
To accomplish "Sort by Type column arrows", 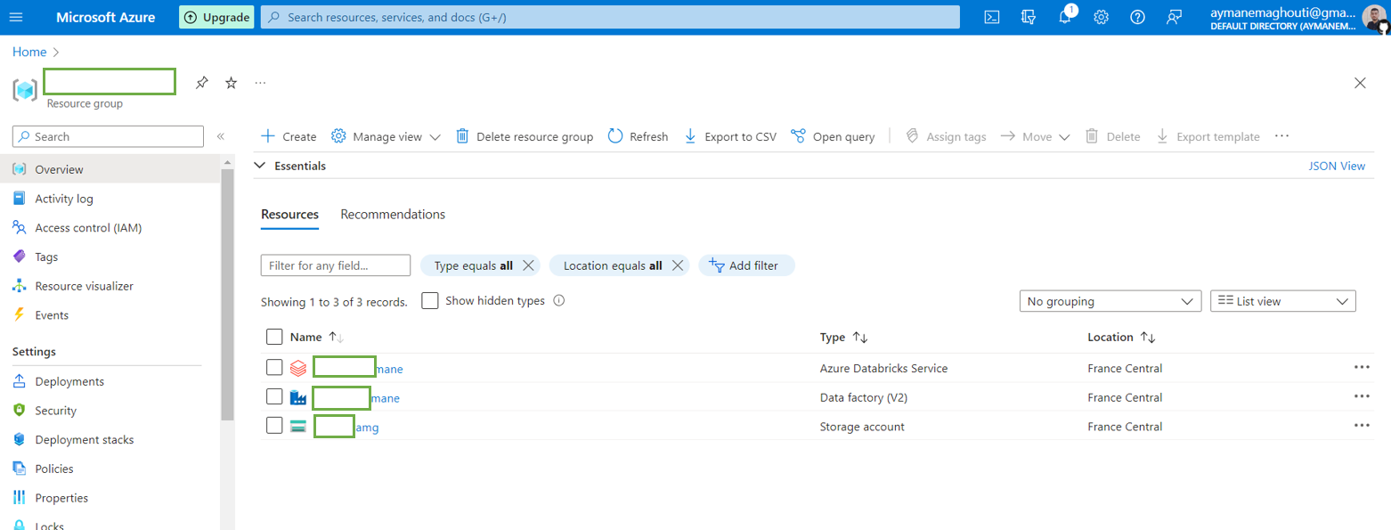I will pos(860,338).
